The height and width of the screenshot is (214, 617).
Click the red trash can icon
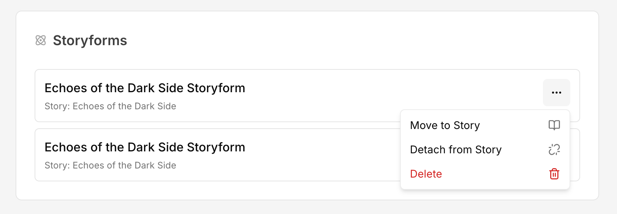click(554, 174)
